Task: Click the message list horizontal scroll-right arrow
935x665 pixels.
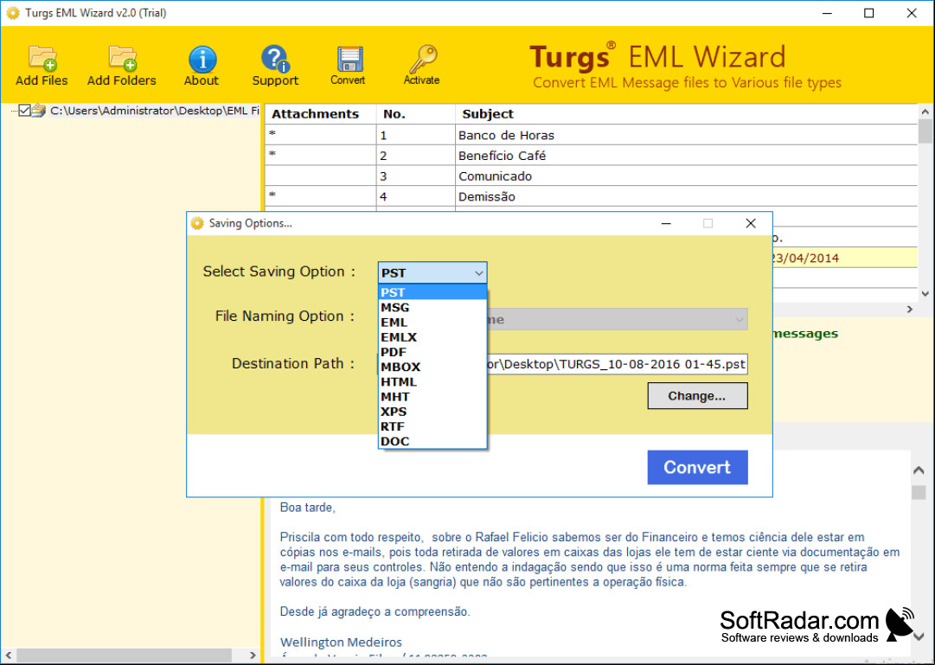Action: [x=910, y=309]
